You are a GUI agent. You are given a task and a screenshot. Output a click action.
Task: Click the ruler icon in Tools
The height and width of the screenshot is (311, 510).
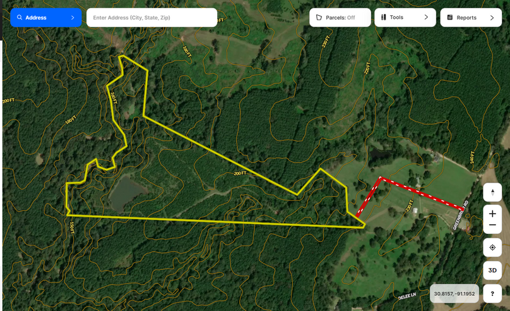(384, 17)
